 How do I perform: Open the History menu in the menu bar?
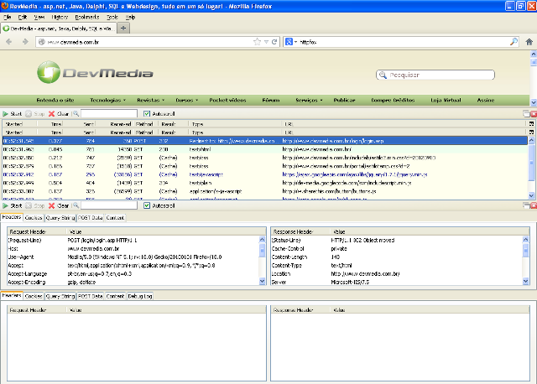pyautogui.click(x=60, y=17)
